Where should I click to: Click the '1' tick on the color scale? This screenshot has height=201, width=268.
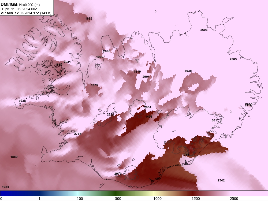coord(39,199)
